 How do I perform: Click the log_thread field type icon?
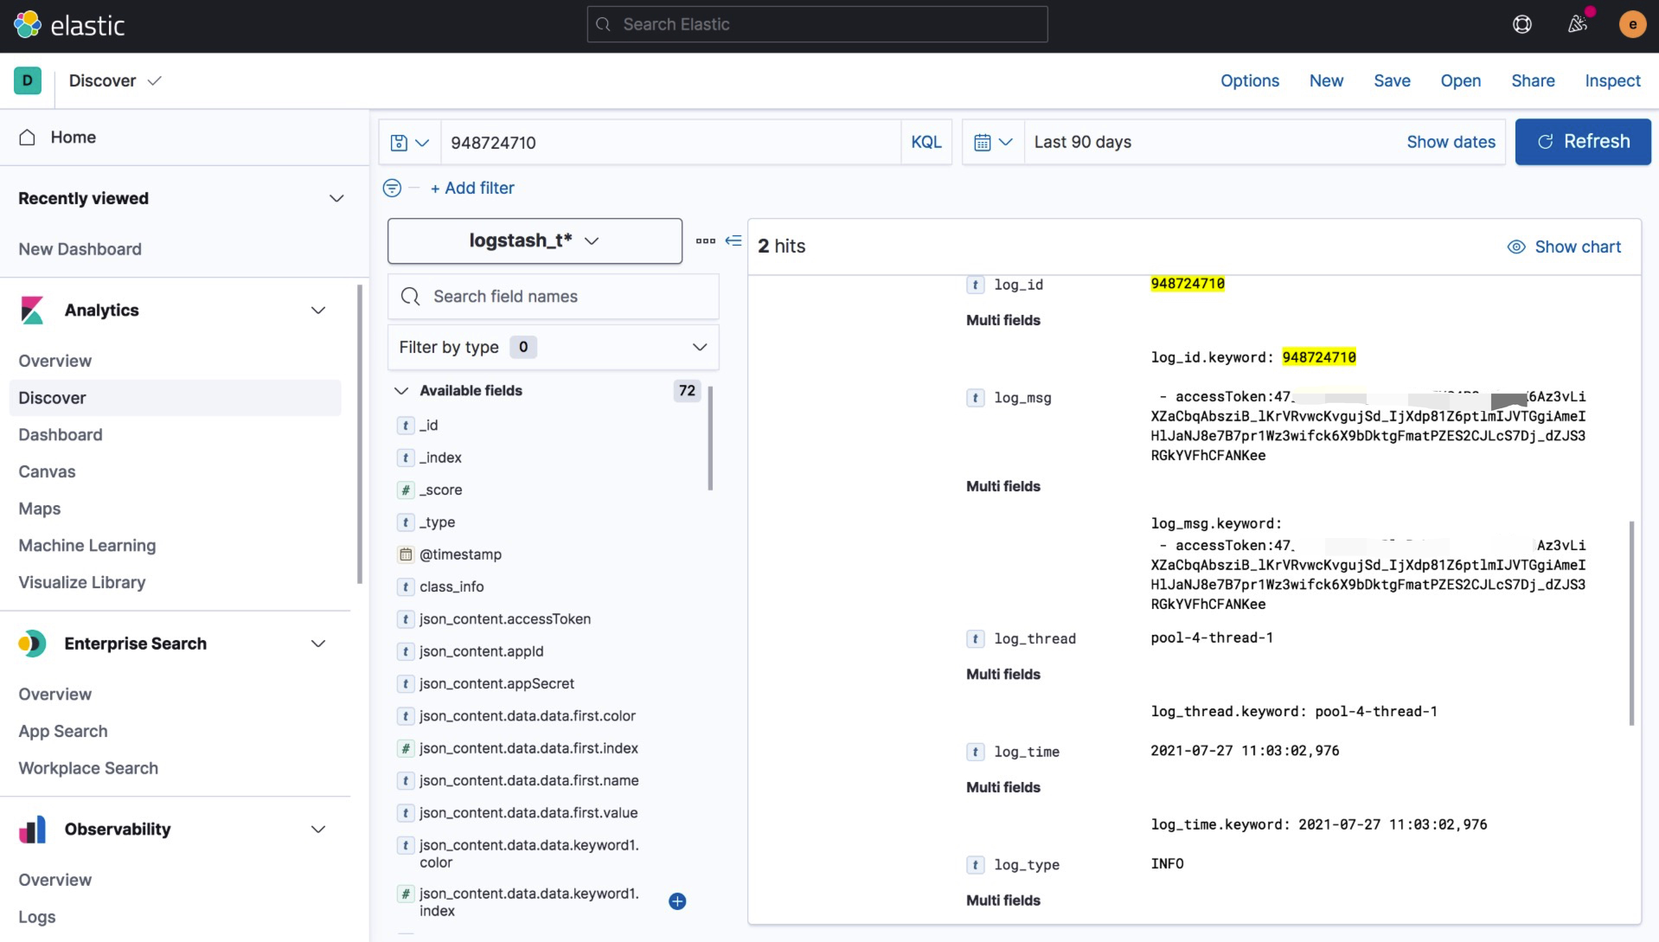coord(975,638)
